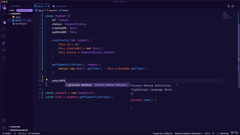This screenshot has height=135, width=240.
Task: Expand the СТРУКТУРА outline section
Action: click(15, 127)
